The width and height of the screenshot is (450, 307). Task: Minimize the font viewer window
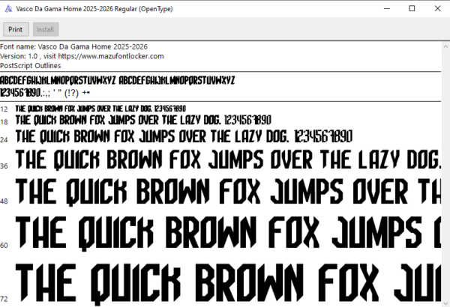click(x=387, y=8)
